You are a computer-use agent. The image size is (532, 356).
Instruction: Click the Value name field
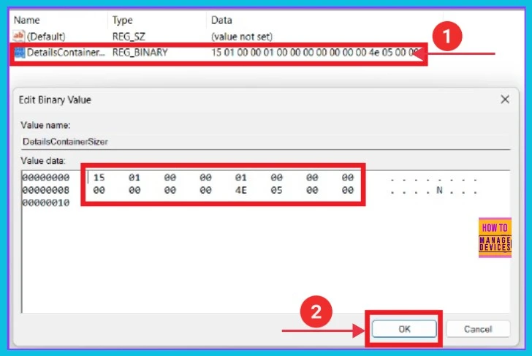pyautogui.click(x=266, y=142)
